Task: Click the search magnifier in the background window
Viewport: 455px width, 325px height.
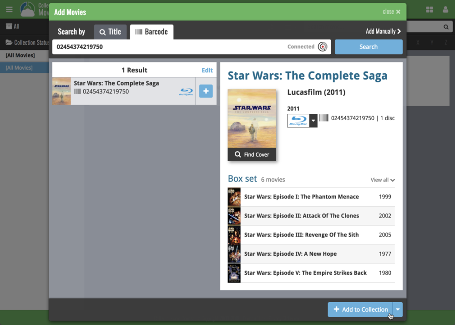Action: [446, 27]
